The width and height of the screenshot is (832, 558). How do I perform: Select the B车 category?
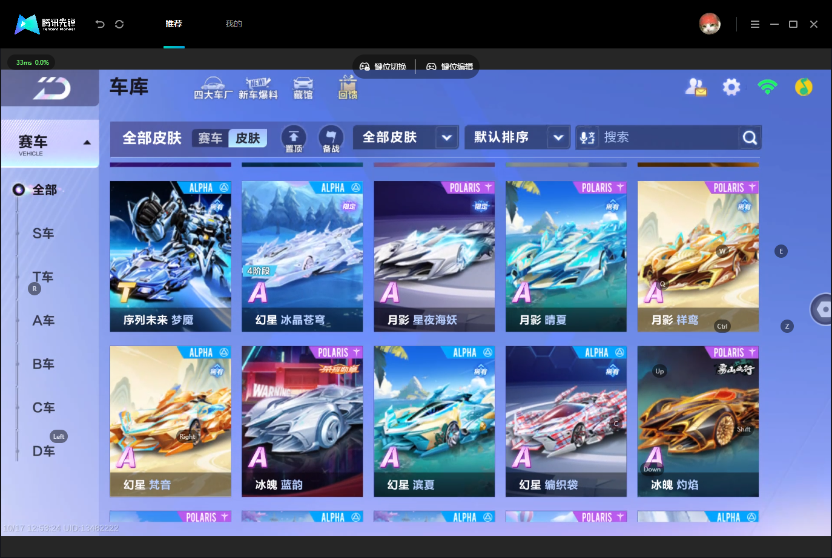(44, 364)
